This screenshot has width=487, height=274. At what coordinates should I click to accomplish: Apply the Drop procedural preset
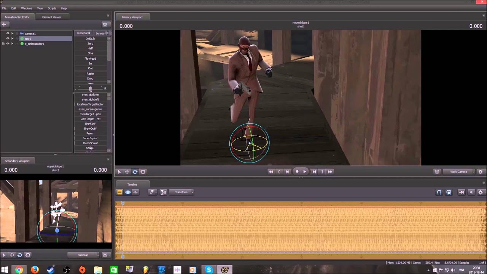tap(90, 78)
